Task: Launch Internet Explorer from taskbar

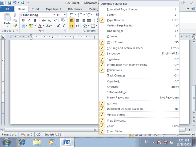Action: point(22,142)
